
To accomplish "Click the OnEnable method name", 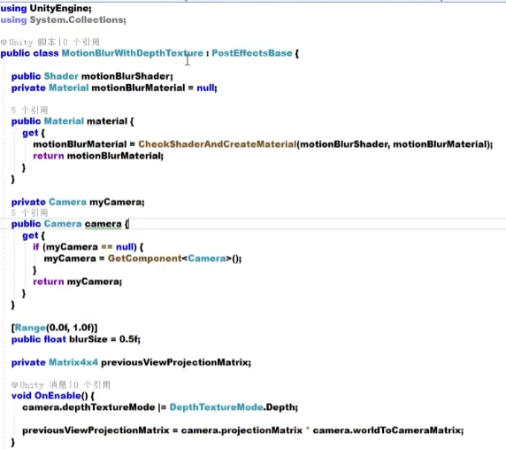I will tap(57, 396).
